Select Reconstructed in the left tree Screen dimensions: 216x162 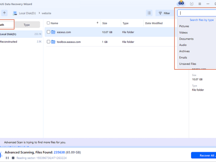21,42
